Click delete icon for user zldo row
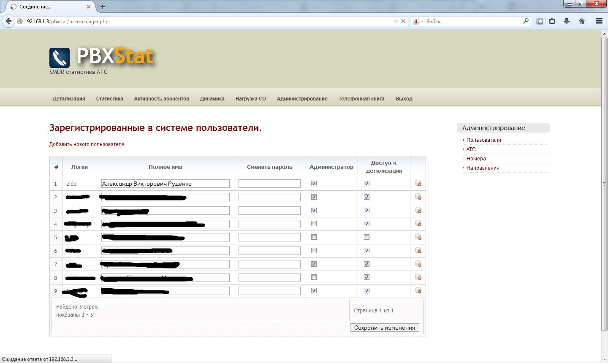 tap(418, 183)
